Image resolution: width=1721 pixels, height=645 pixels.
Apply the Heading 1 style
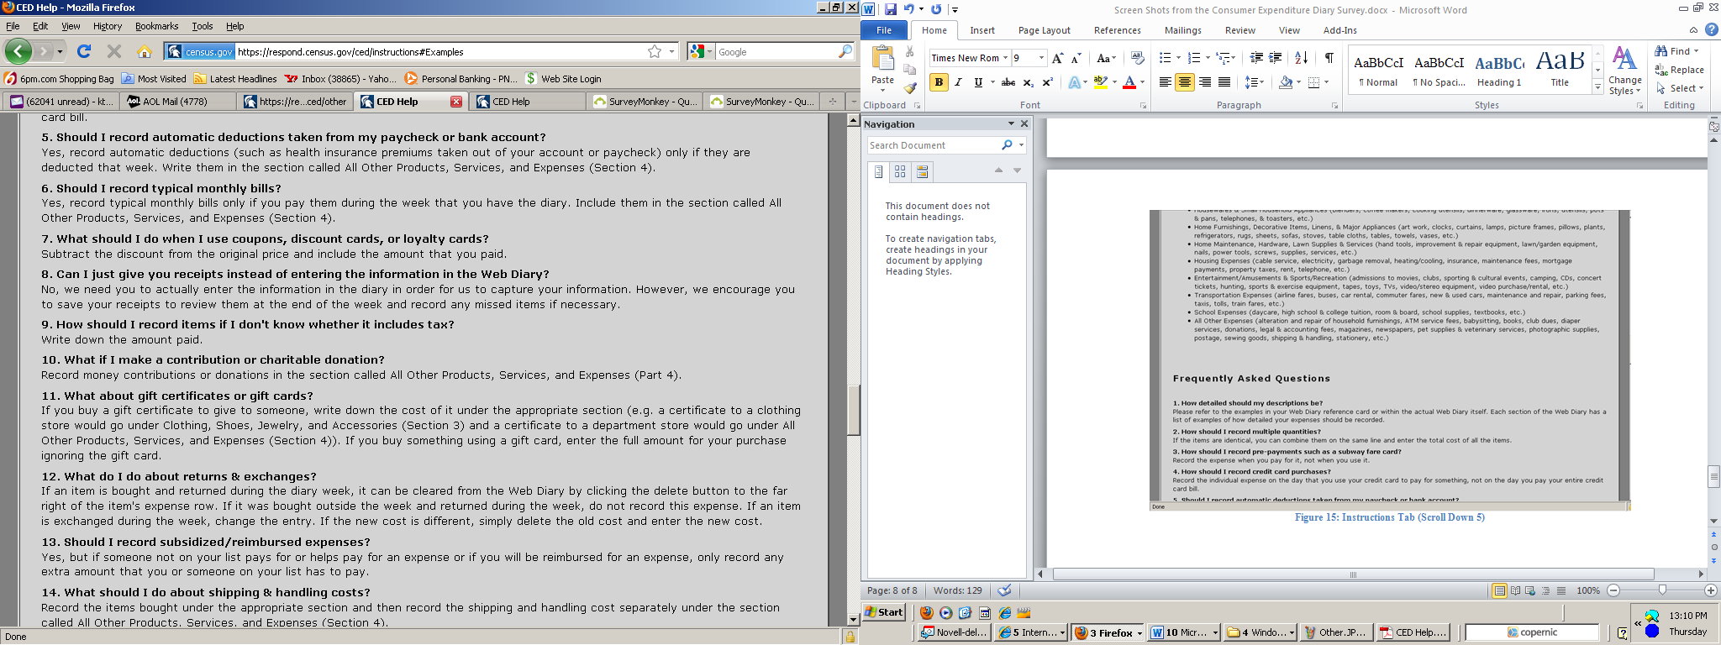pyautogui.click(x=1499, y=71)
